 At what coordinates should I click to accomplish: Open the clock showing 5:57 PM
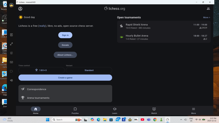212,119
